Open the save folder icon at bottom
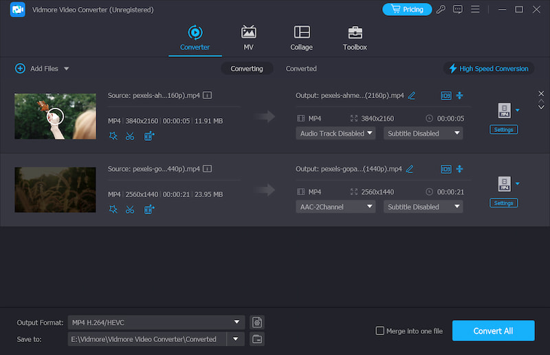The height and width of the screenshot is (355, 550). click(x=257, y=339)
